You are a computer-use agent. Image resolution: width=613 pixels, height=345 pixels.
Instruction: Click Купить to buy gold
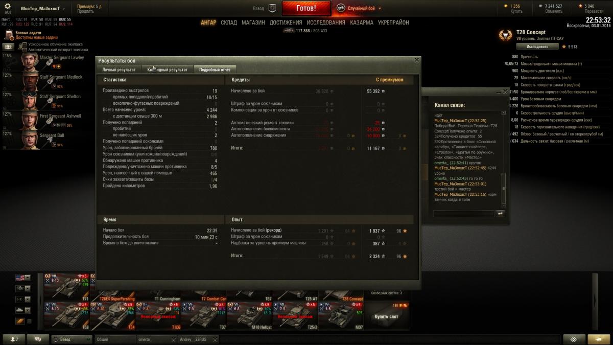pyautogui.click(x=516, y=11)
